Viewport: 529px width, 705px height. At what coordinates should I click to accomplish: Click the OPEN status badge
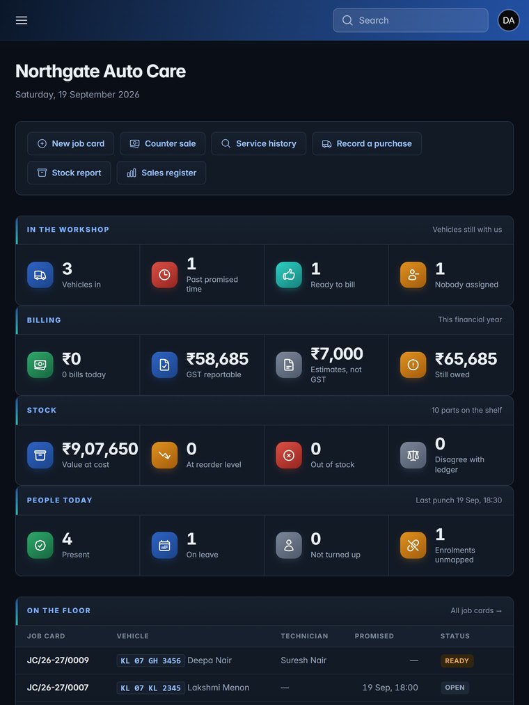(455, 688)
